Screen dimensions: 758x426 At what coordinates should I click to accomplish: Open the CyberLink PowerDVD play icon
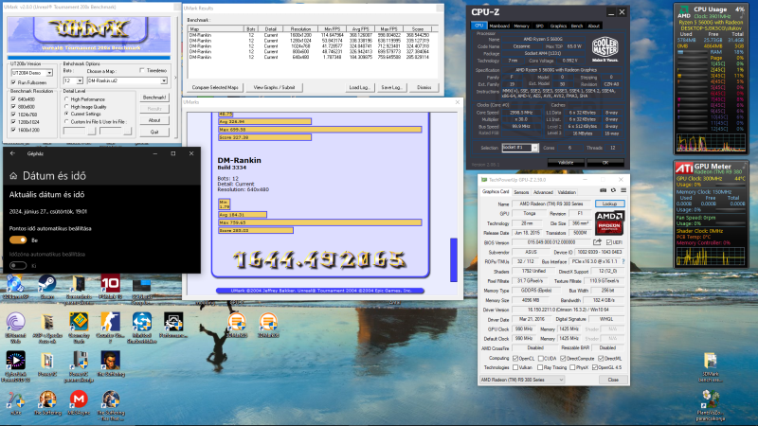coord(15,361)
